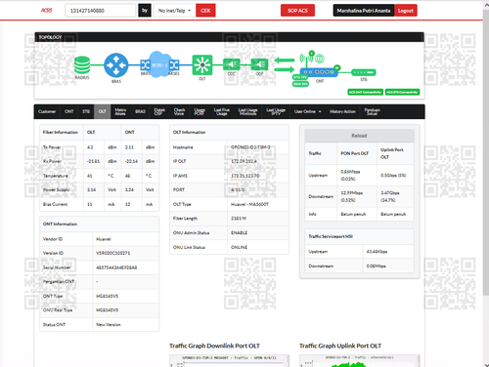Click the ONU Link Status 'ONLINE' value

239,247
